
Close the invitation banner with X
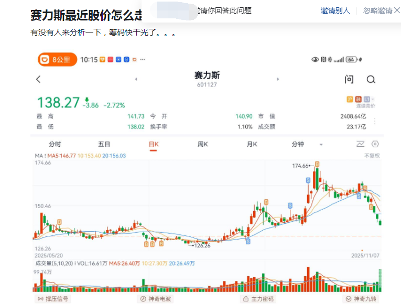[397, 10]
